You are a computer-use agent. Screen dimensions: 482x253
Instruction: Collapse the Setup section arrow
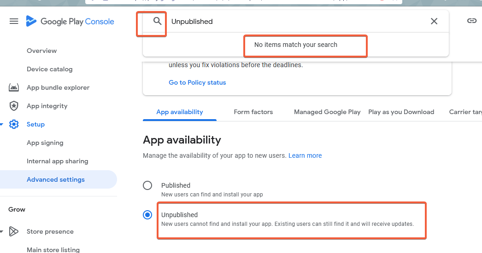2,124
